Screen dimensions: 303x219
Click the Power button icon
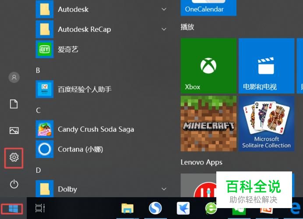click(14, 184)
